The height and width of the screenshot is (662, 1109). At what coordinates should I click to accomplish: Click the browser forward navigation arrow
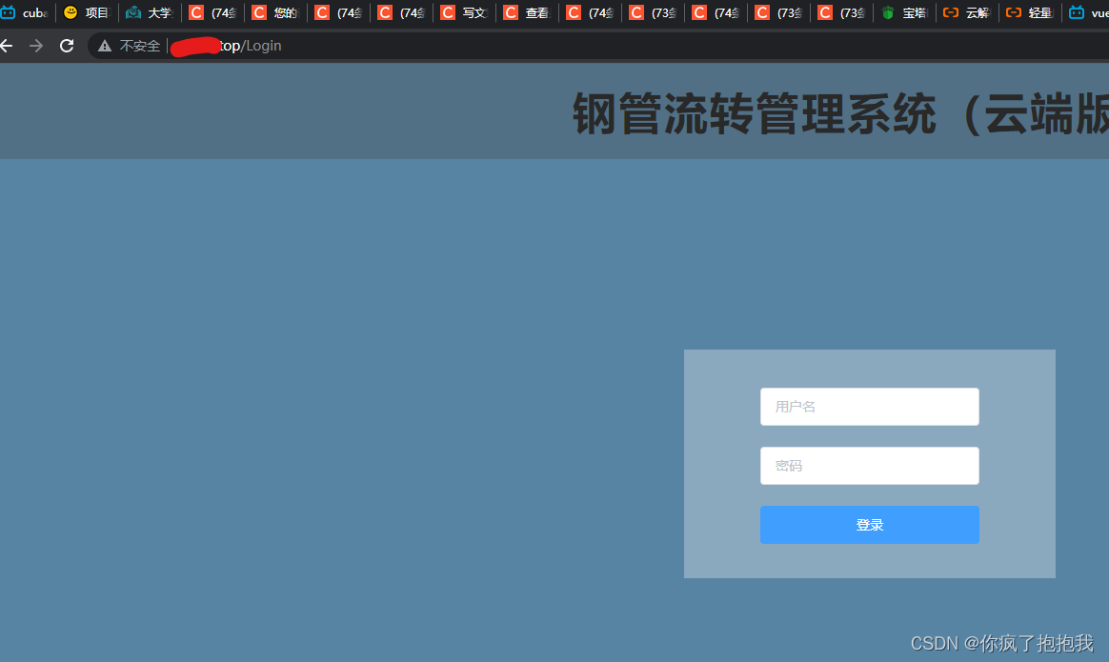[x=36, y=45]
